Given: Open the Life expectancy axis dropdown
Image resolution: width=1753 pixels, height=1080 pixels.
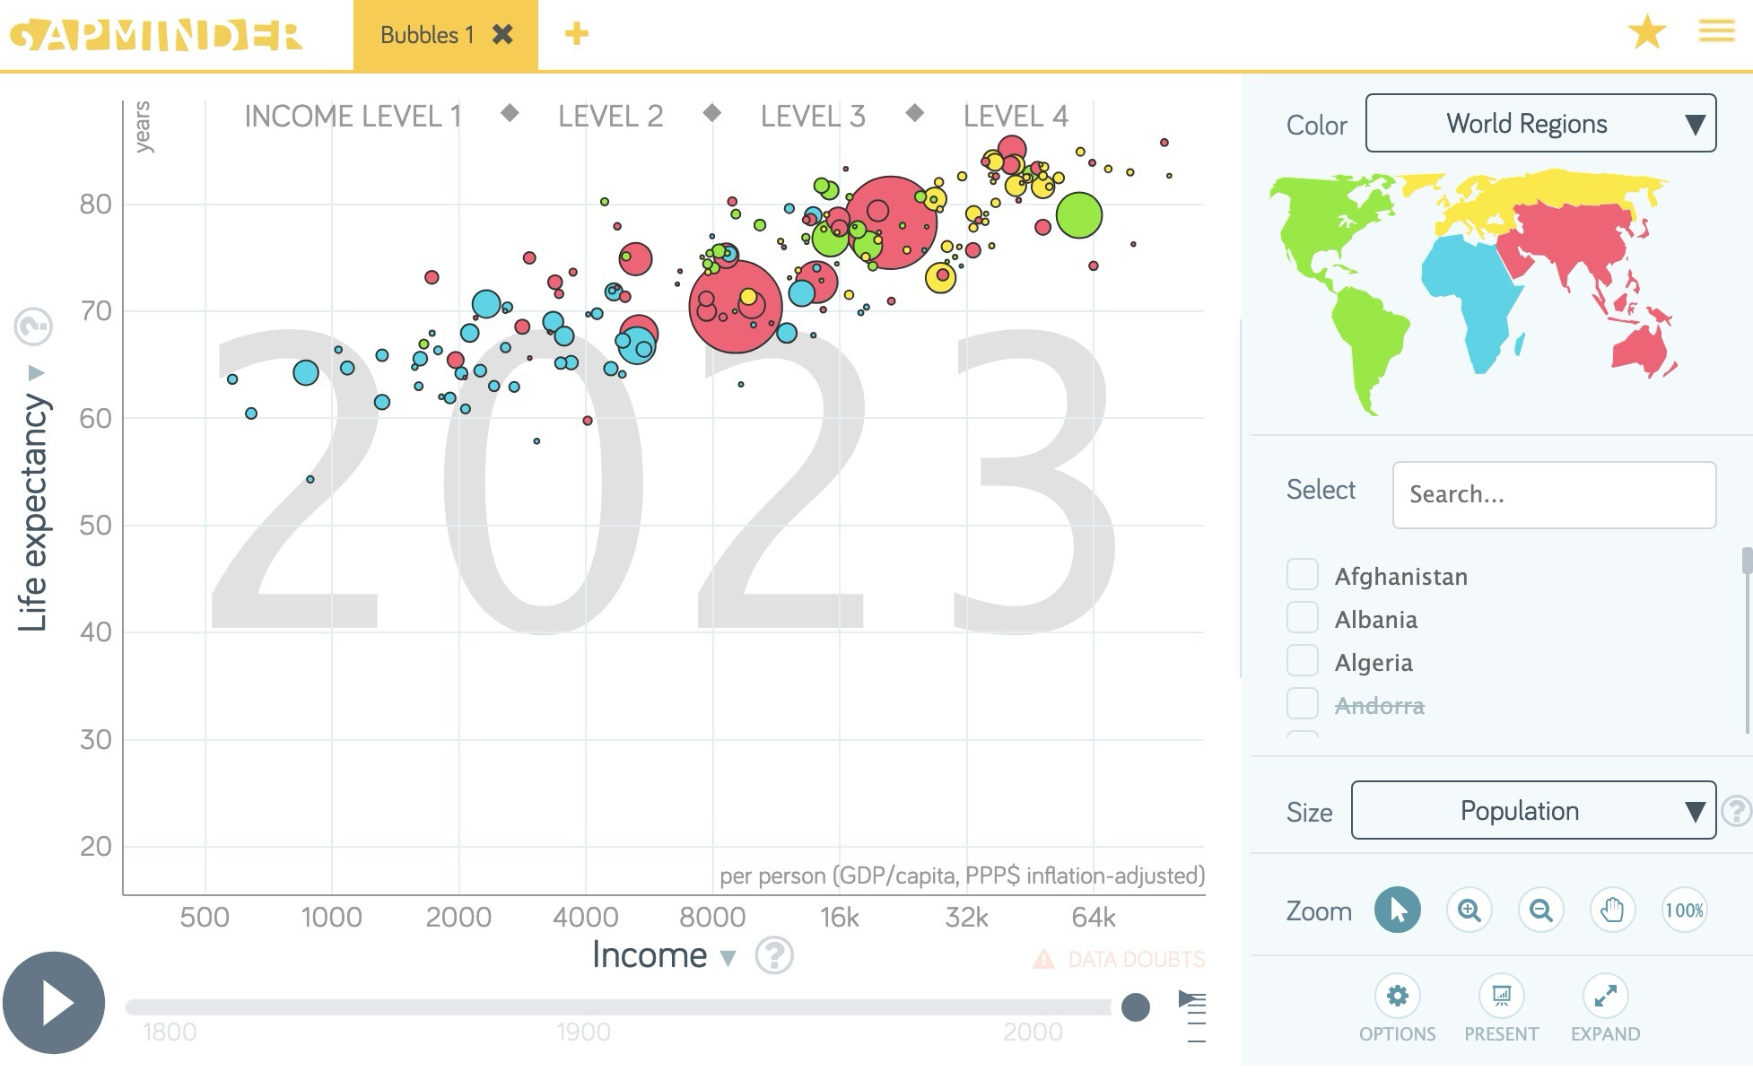Looking at the screenshot, I should [34, 500].
